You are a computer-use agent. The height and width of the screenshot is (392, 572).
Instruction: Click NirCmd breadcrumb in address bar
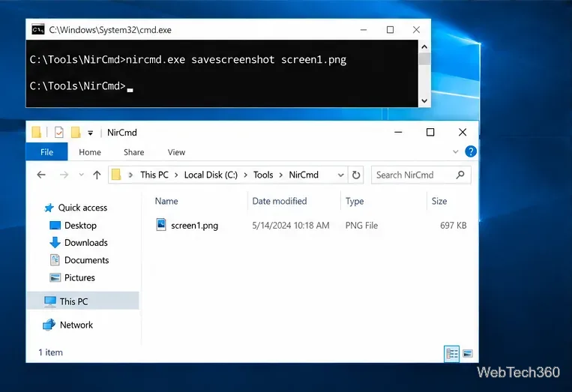304,175
